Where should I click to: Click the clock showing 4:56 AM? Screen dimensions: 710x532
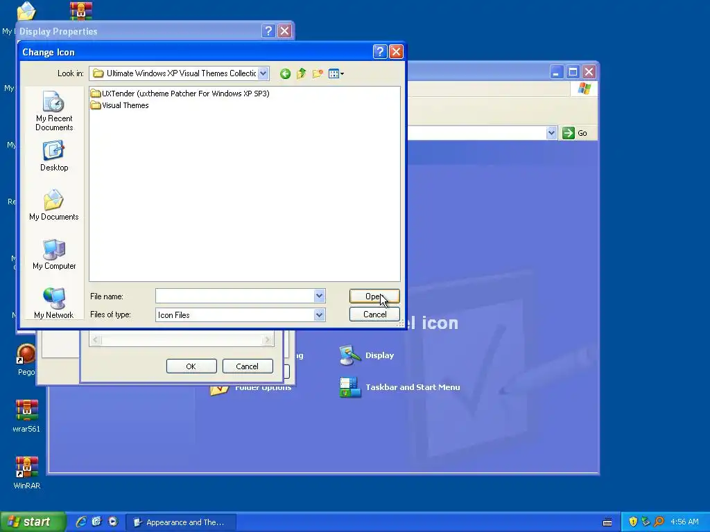[684, 522]
